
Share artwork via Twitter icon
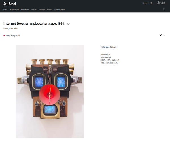[161, 35]
